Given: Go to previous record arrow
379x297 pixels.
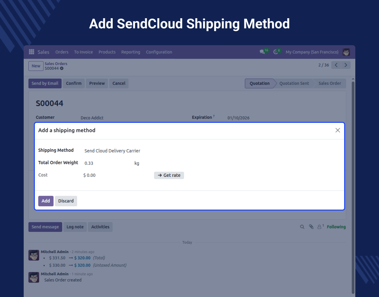Looking at the screenshot, I should [336, 65].
